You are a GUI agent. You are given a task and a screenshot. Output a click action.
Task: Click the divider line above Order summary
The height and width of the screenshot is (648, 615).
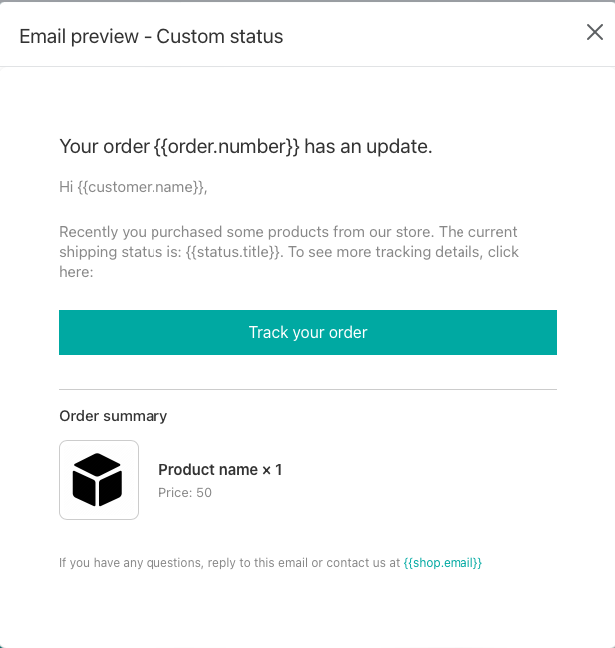pos(308,389)
